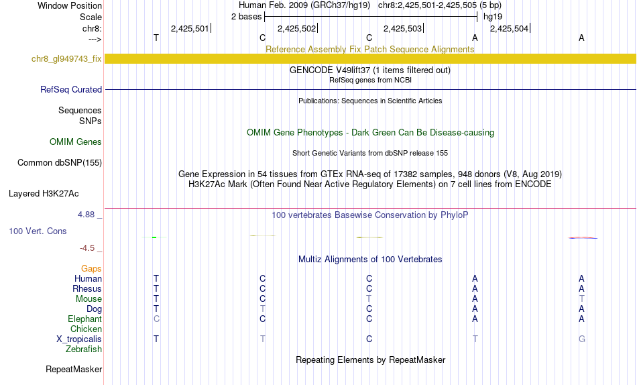Click the GTEx Gene Expression track title
This screenshot has width=637, height=385.
click(x=370, y=174)
